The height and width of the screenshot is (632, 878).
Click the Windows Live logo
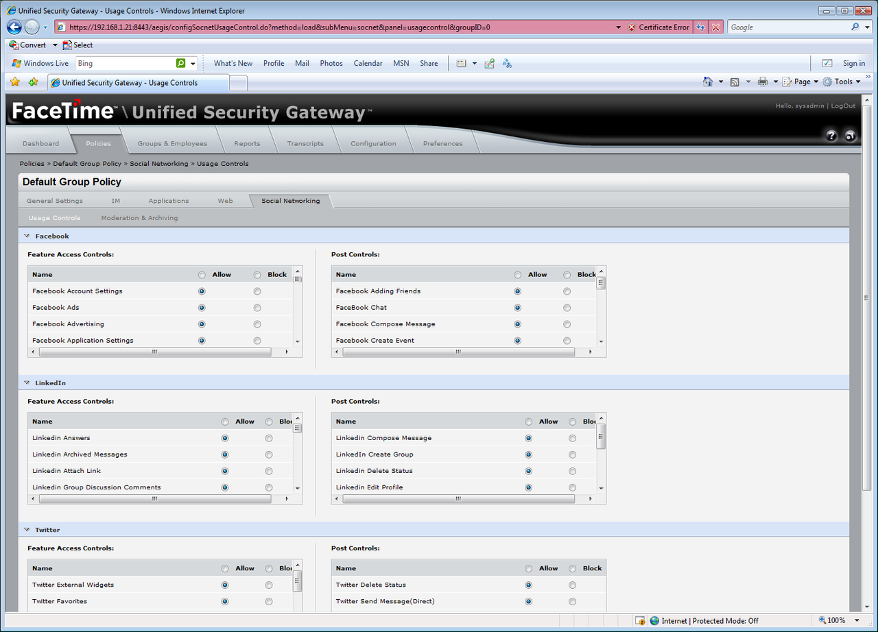click(40, 63)
